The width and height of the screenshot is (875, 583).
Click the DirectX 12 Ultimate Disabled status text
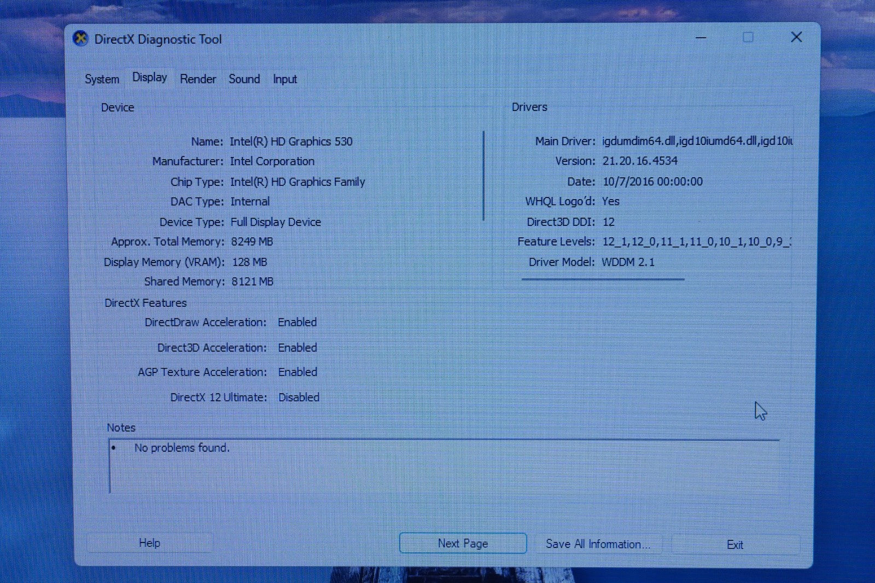point(299,397)
